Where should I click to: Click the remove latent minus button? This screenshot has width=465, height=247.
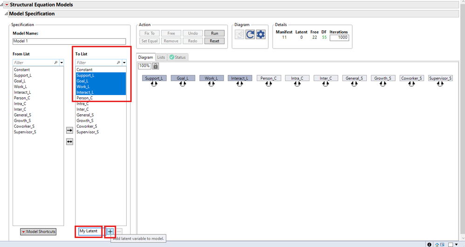pyautogui.click(x=119, y=231)
